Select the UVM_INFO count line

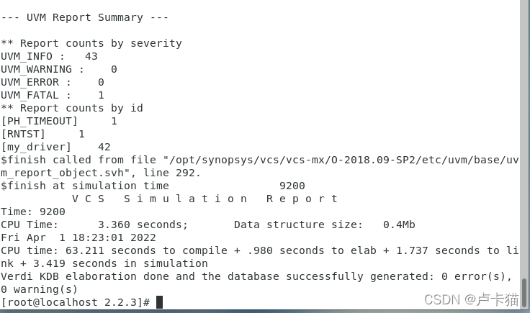pos(49,56)
